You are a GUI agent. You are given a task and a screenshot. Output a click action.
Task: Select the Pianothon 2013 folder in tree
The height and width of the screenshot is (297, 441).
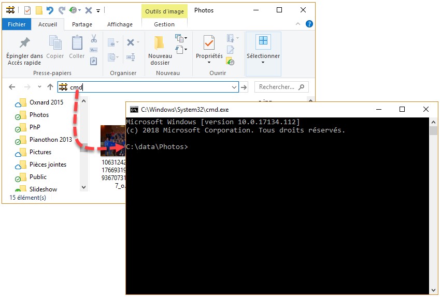50,140
